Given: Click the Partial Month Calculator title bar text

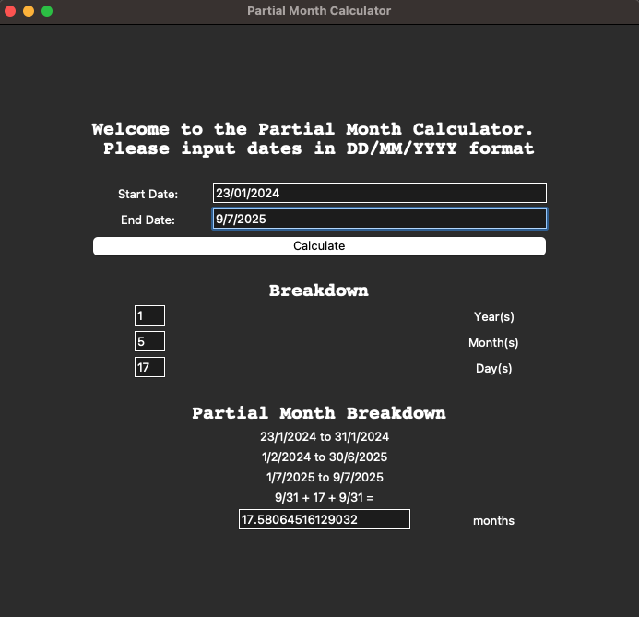Looking at the screenshot, I should [x=319, y=11].
